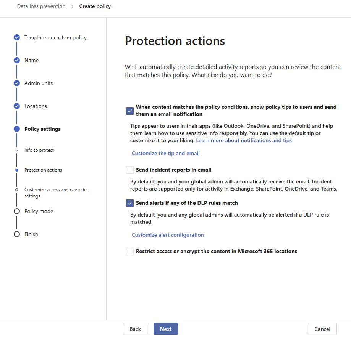Click the empty Finish step circle

tap(17, 234)
